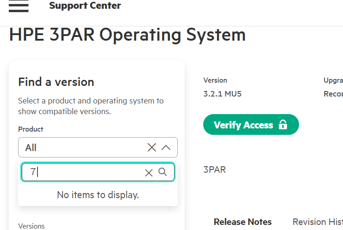The height and width of the screenshot is (230, 343).
Task: Click the 3PAR product text
Action: coord(214,169)
